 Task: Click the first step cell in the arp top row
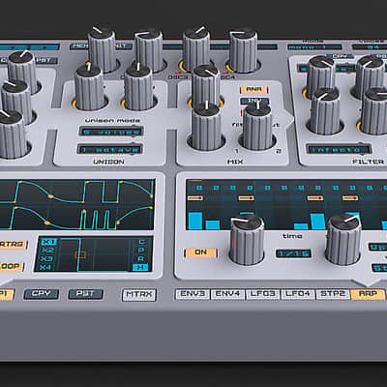(x=198, y=188)
